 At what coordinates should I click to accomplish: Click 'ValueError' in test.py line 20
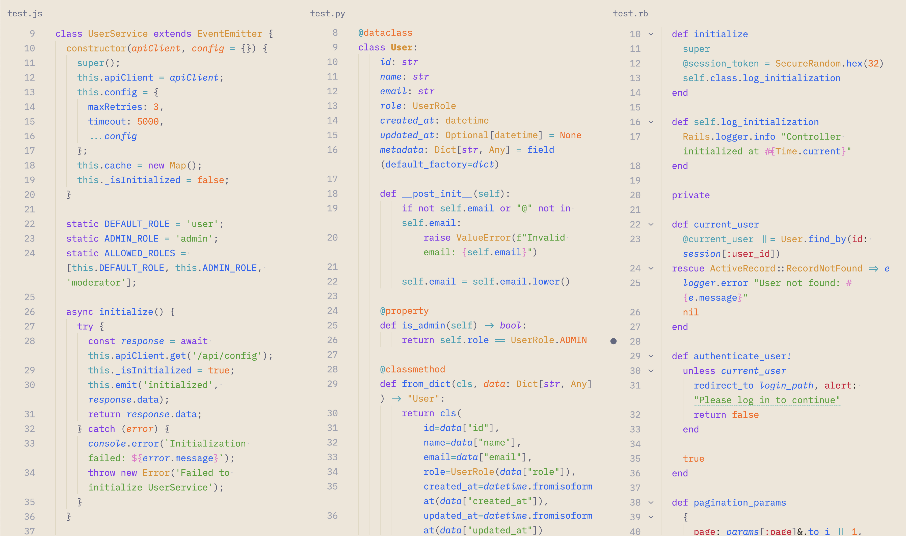point(484,238)
